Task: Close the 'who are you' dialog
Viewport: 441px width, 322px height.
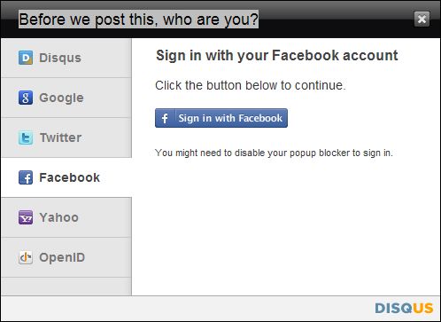Action: (422, 20)
